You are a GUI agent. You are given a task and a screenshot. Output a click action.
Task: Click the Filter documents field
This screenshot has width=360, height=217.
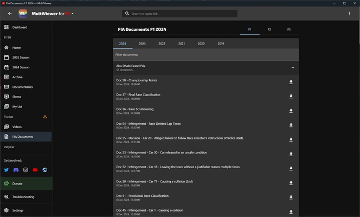pyautogui.click(x=205, y=55)
